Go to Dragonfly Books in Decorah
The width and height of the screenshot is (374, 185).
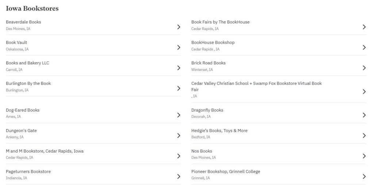pyautogui.click(x=207, y=110)
